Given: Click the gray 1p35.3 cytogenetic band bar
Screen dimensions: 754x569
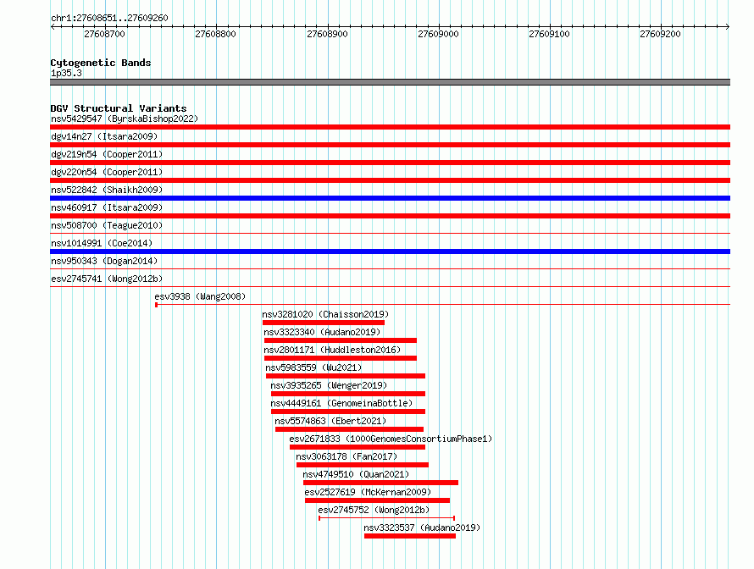Looking at the screenshot, I should click(390, 82).
